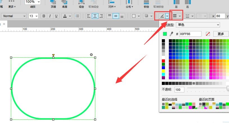Open the 分布 distribute menu
229x123 pixels.
coord(129,3)
